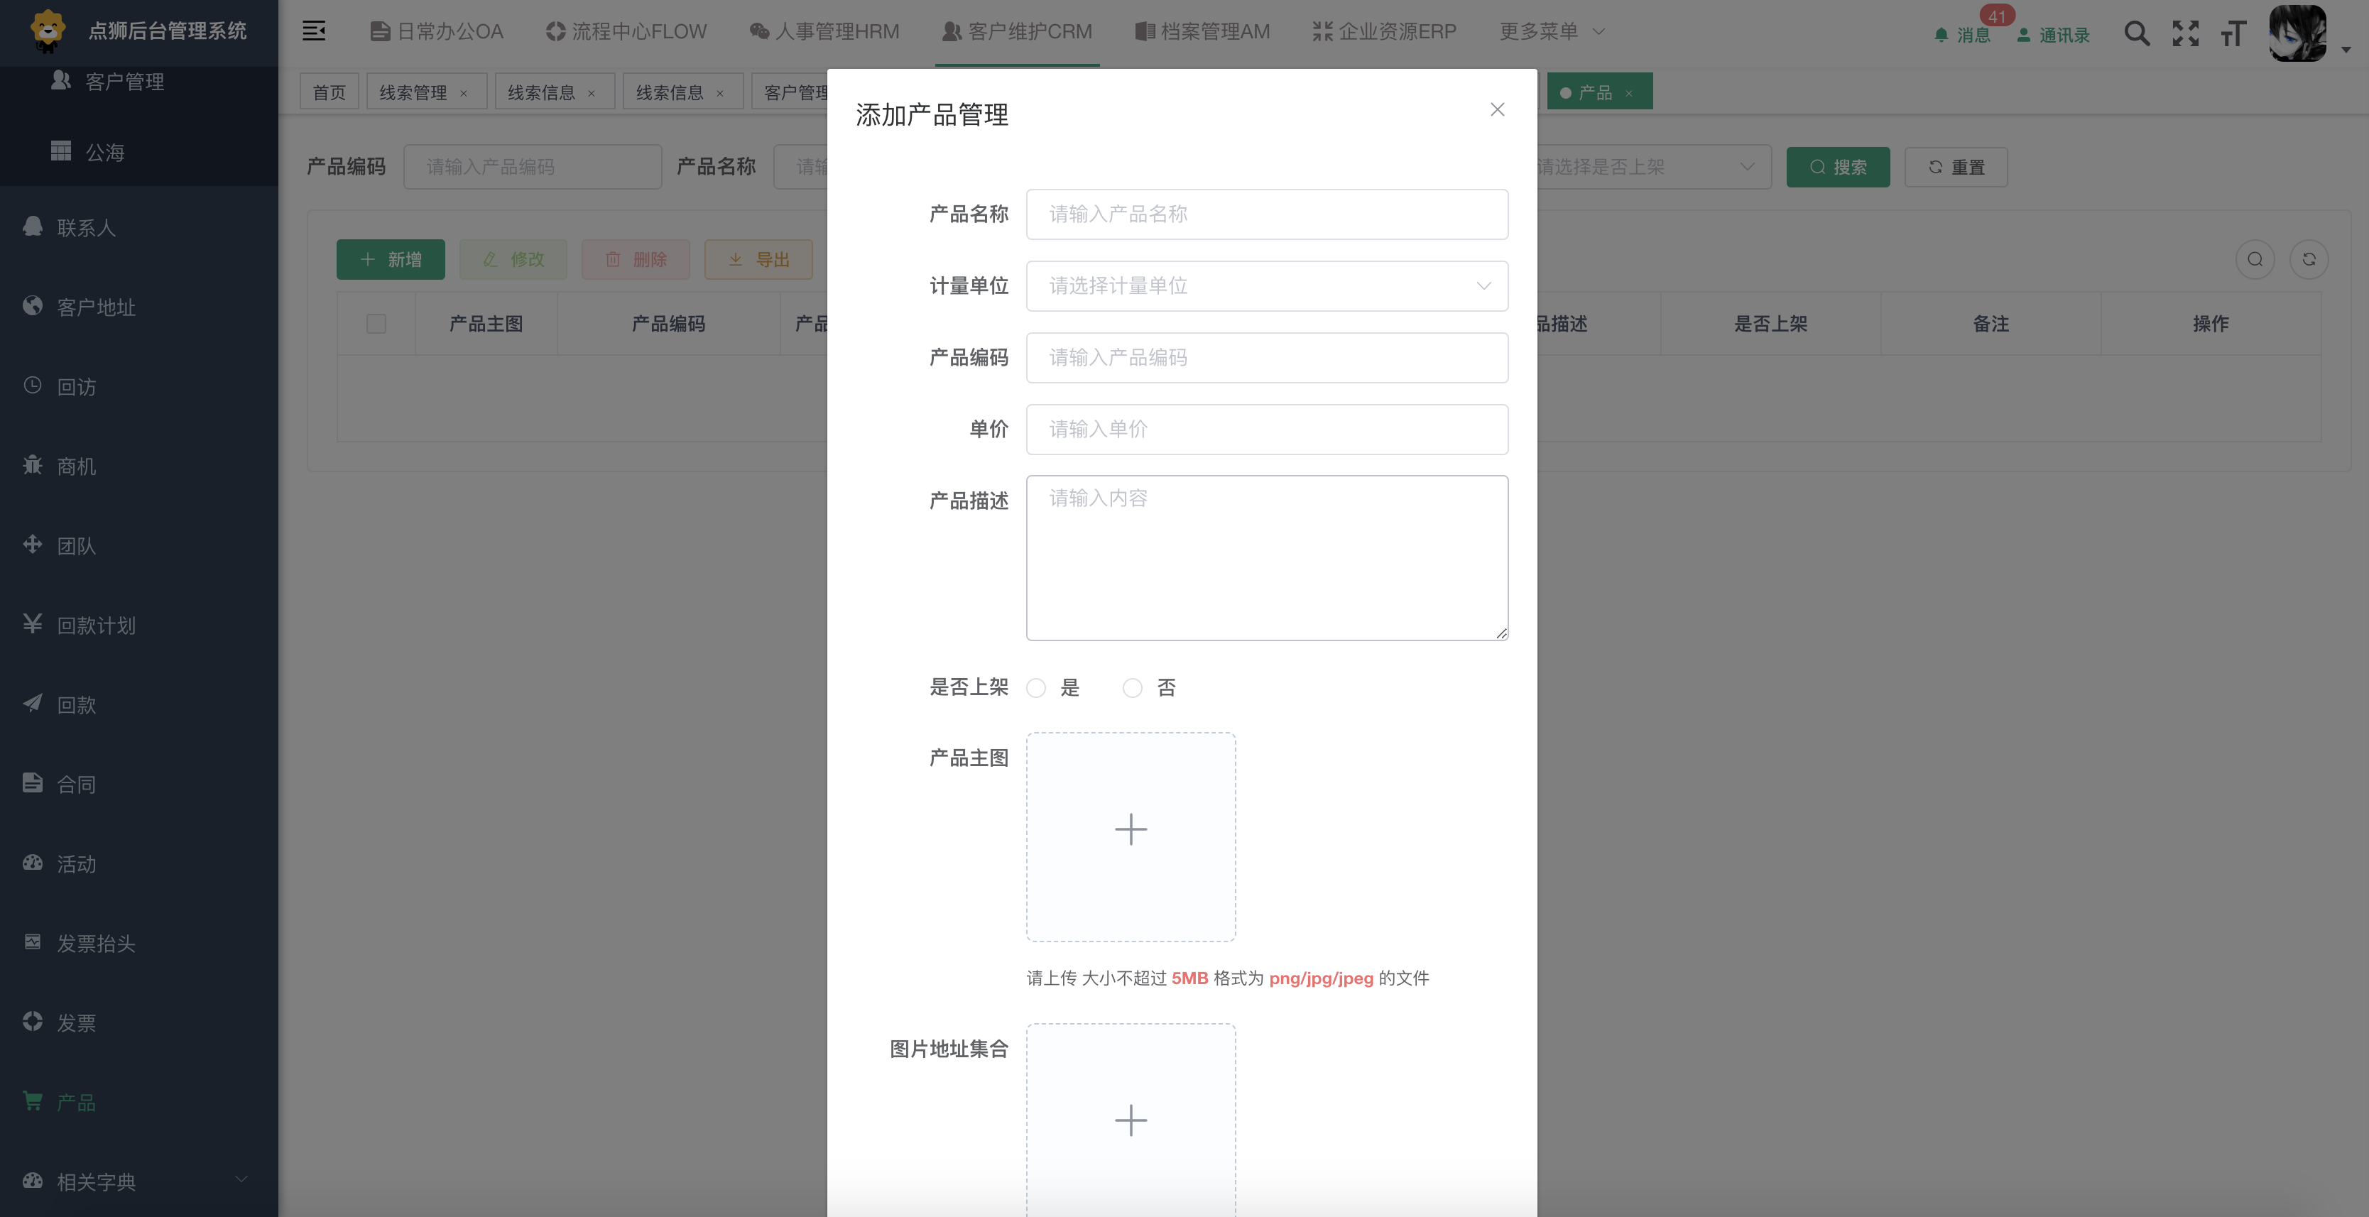Switch to 流程中心FLOW menu
The width and height of the screenshot is (2369, 1217).
point(626,31)
